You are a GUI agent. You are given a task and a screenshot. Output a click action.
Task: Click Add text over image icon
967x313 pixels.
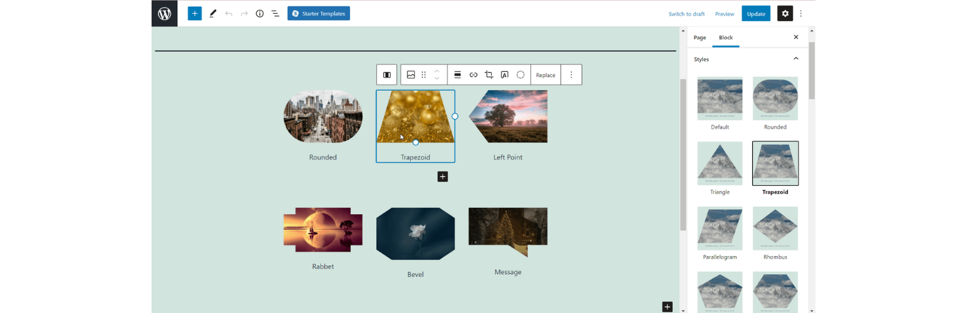(x=505, y=74)
